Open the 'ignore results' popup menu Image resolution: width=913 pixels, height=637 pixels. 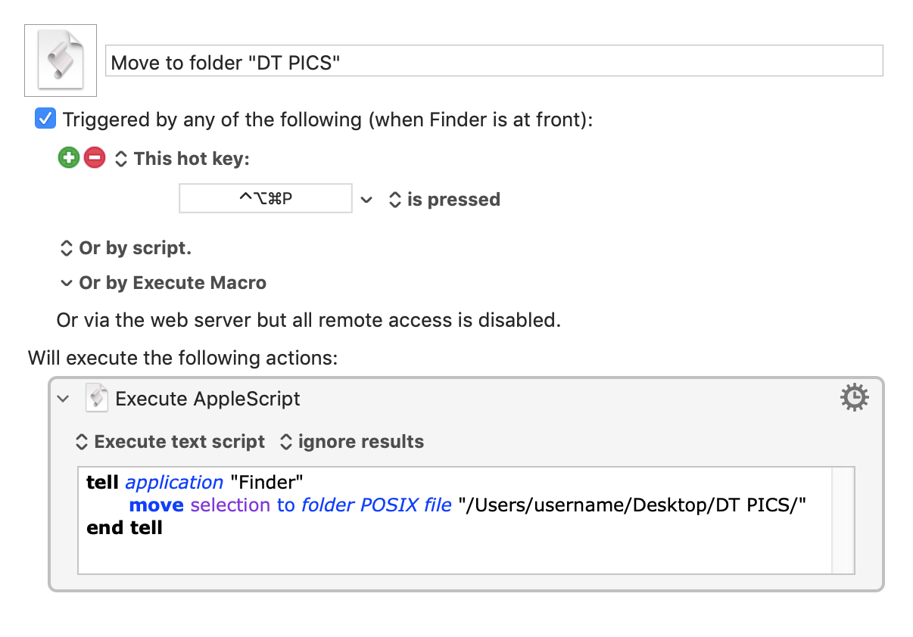coord(352,442)
